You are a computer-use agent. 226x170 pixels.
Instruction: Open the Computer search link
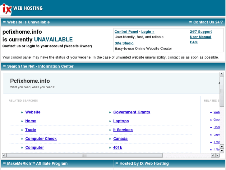point(35,148)
